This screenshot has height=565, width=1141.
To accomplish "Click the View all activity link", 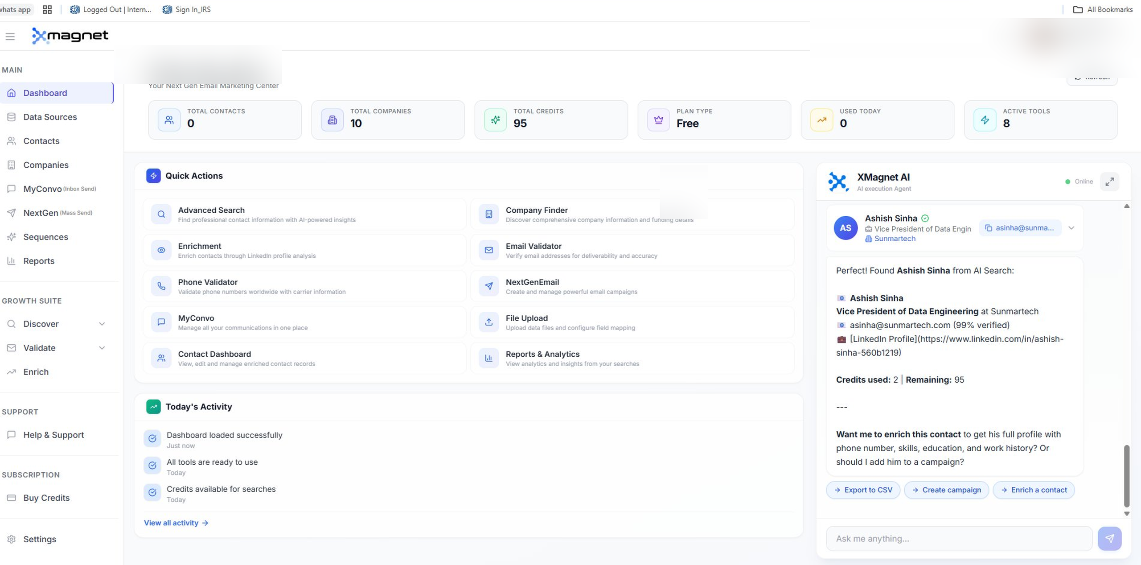I will pos(172,523).
